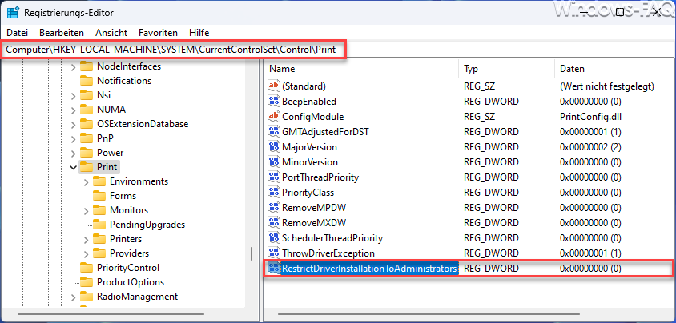Click the PendingUpgrades folder icon

point(99,225)
